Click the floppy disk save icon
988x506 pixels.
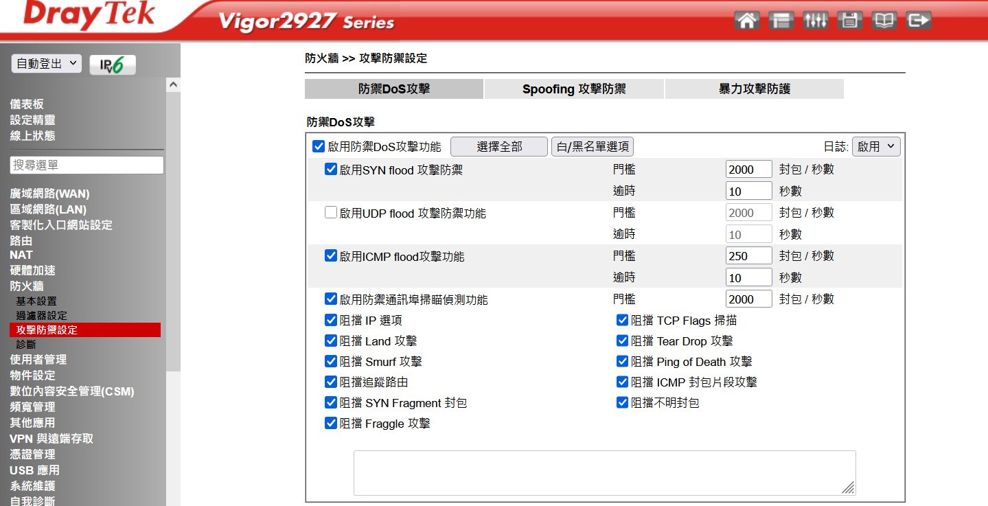coord(849,21)
